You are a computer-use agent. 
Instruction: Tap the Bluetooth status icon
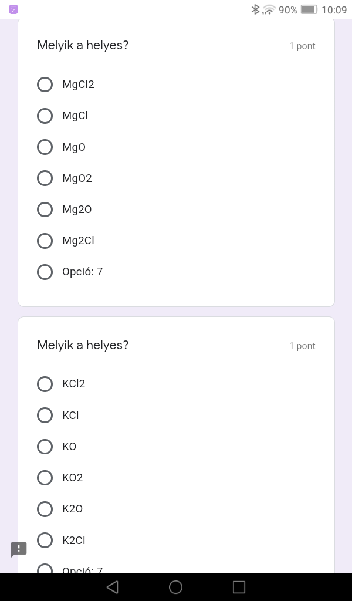pyautogui.click(x=255, y=9)
